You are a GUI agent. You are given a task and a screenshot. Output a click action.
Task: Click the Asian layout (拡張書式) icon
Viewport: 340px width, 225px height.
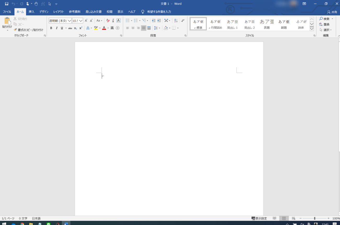pos(166,21)
